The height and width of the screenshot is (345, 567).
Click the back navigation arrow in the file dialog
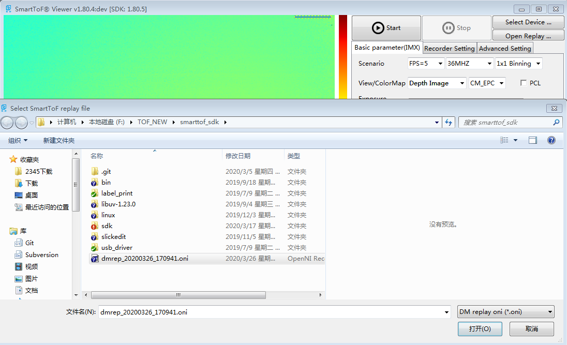(7, 123)
